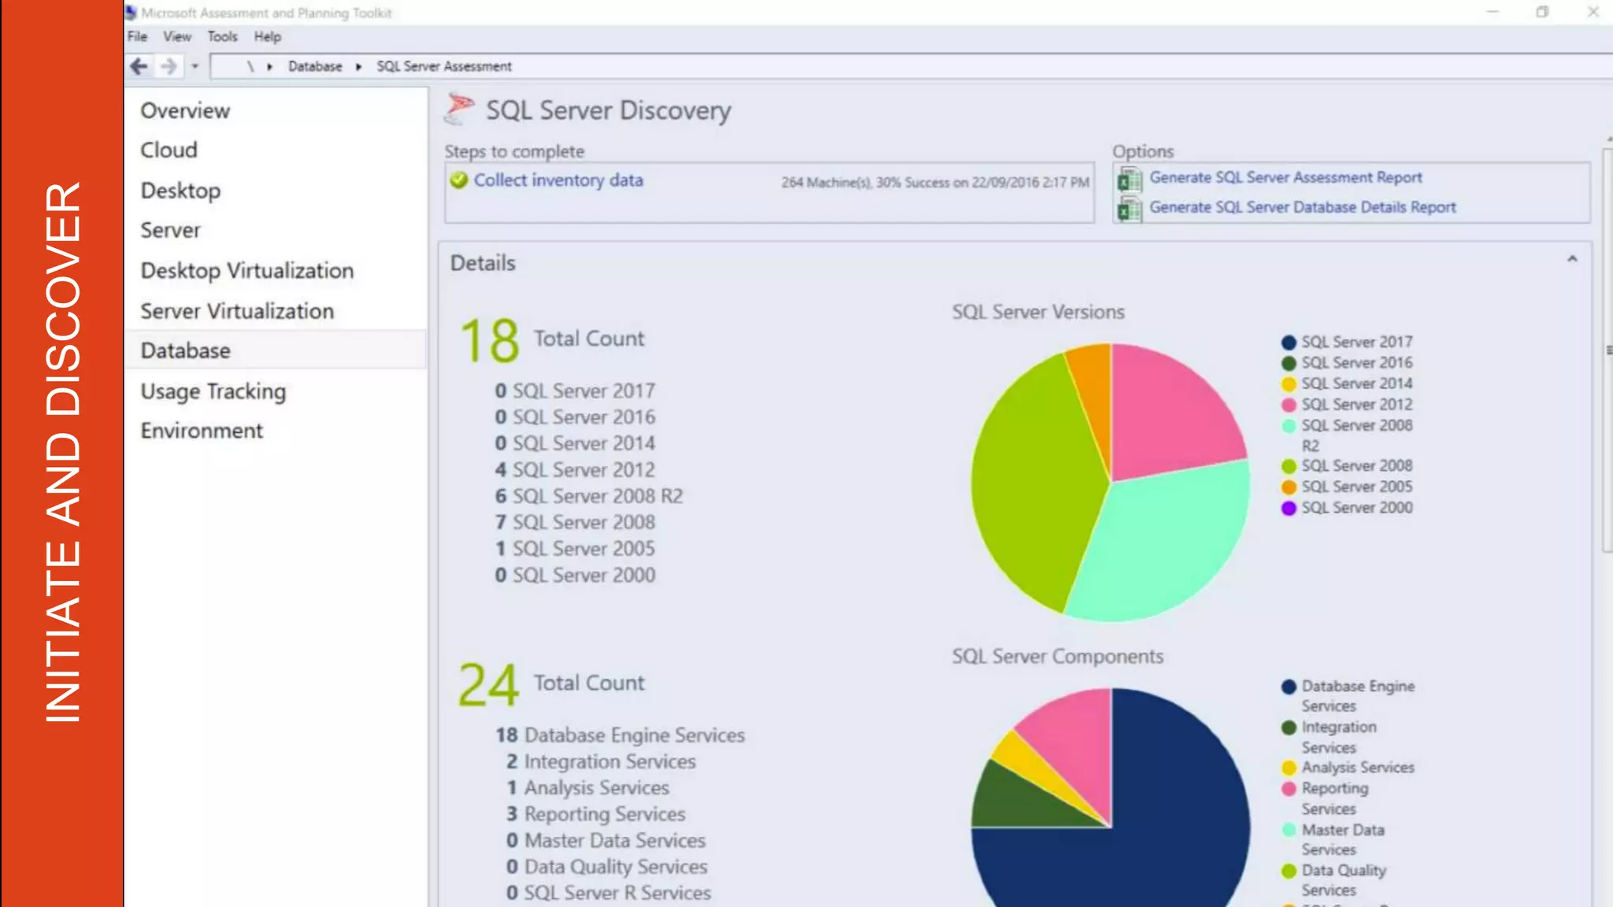Screen dimensions: 1613x907
Task: Select Desktop in the sidebar
Action: coord(180,191)
